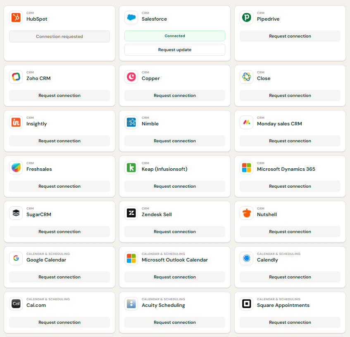Click the Copper logo icon
This screenshot has width=350, height=337.
click(x=131, y=77)
